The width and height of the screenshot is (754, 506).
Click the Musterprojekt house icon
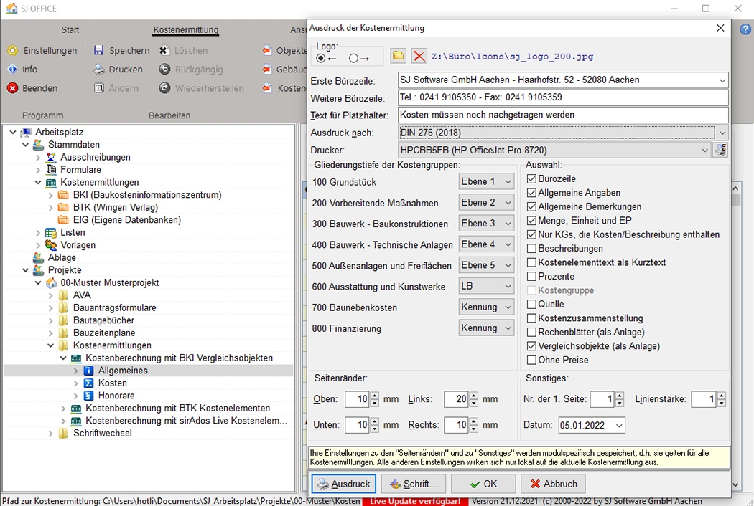tap(51, 283)
